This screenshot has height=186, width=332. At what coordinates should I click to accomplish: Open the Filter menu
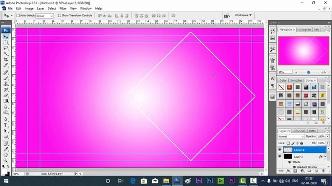63,8
